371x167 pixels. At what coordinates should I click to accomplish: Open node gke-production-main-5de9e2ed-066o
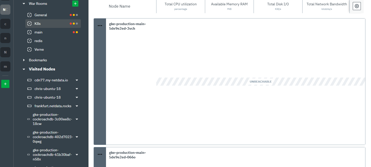[x=127, y=155]
